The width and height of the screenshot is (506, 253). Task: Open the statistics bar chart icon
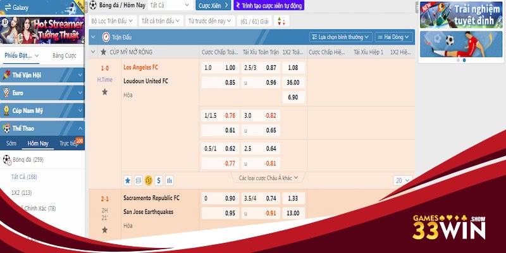[x=169, y=180]
